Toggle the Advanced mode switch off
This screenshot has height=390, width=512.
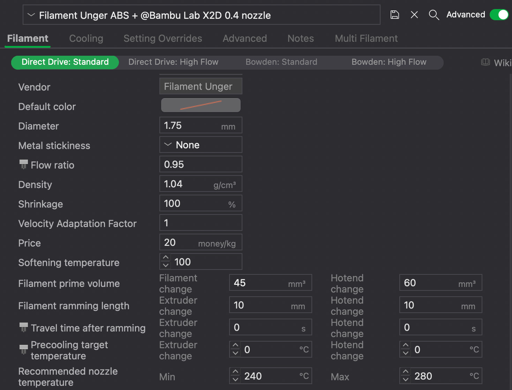(499, 15)
